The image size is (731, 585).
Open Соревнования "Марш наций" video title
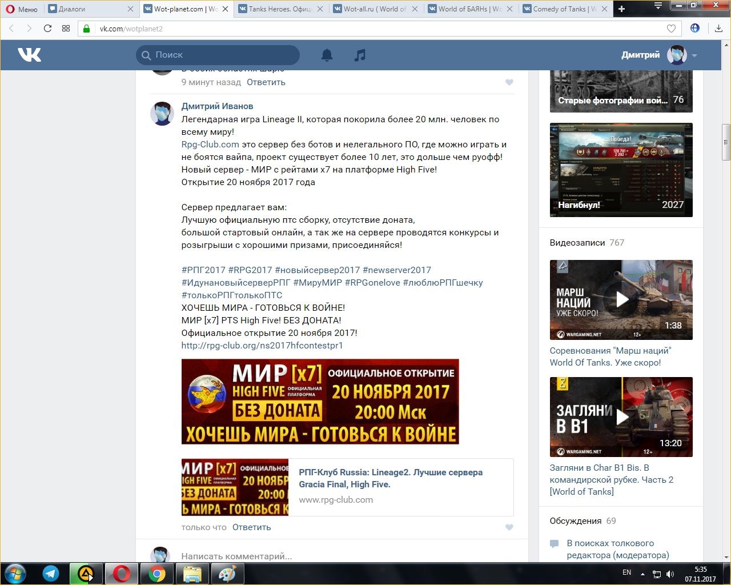pyautogui.click(x=610, y=356)
